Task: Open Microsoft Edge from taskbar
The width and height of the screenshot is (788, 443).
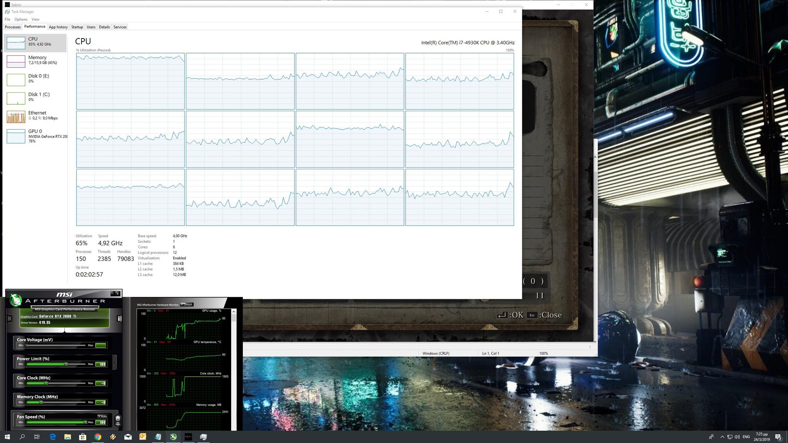Action: [53, 437]
